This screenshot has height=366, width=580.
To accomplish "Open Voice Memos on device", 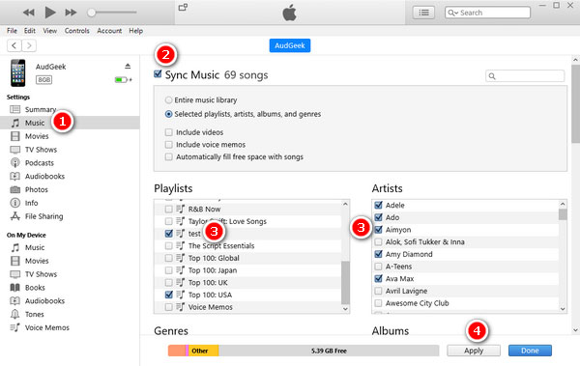I will click(47, 327).
